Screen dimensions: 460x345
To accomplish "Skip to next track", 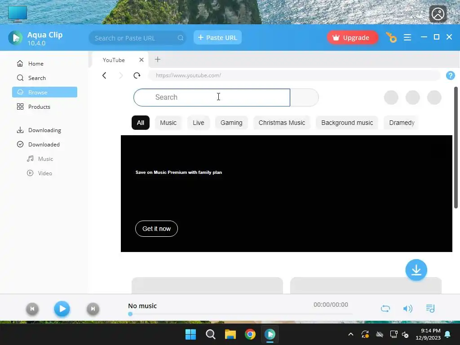I will pos(93,309).
